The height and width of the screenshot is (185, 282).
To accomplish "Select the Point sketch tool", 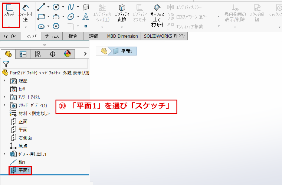I will [86, 26].
